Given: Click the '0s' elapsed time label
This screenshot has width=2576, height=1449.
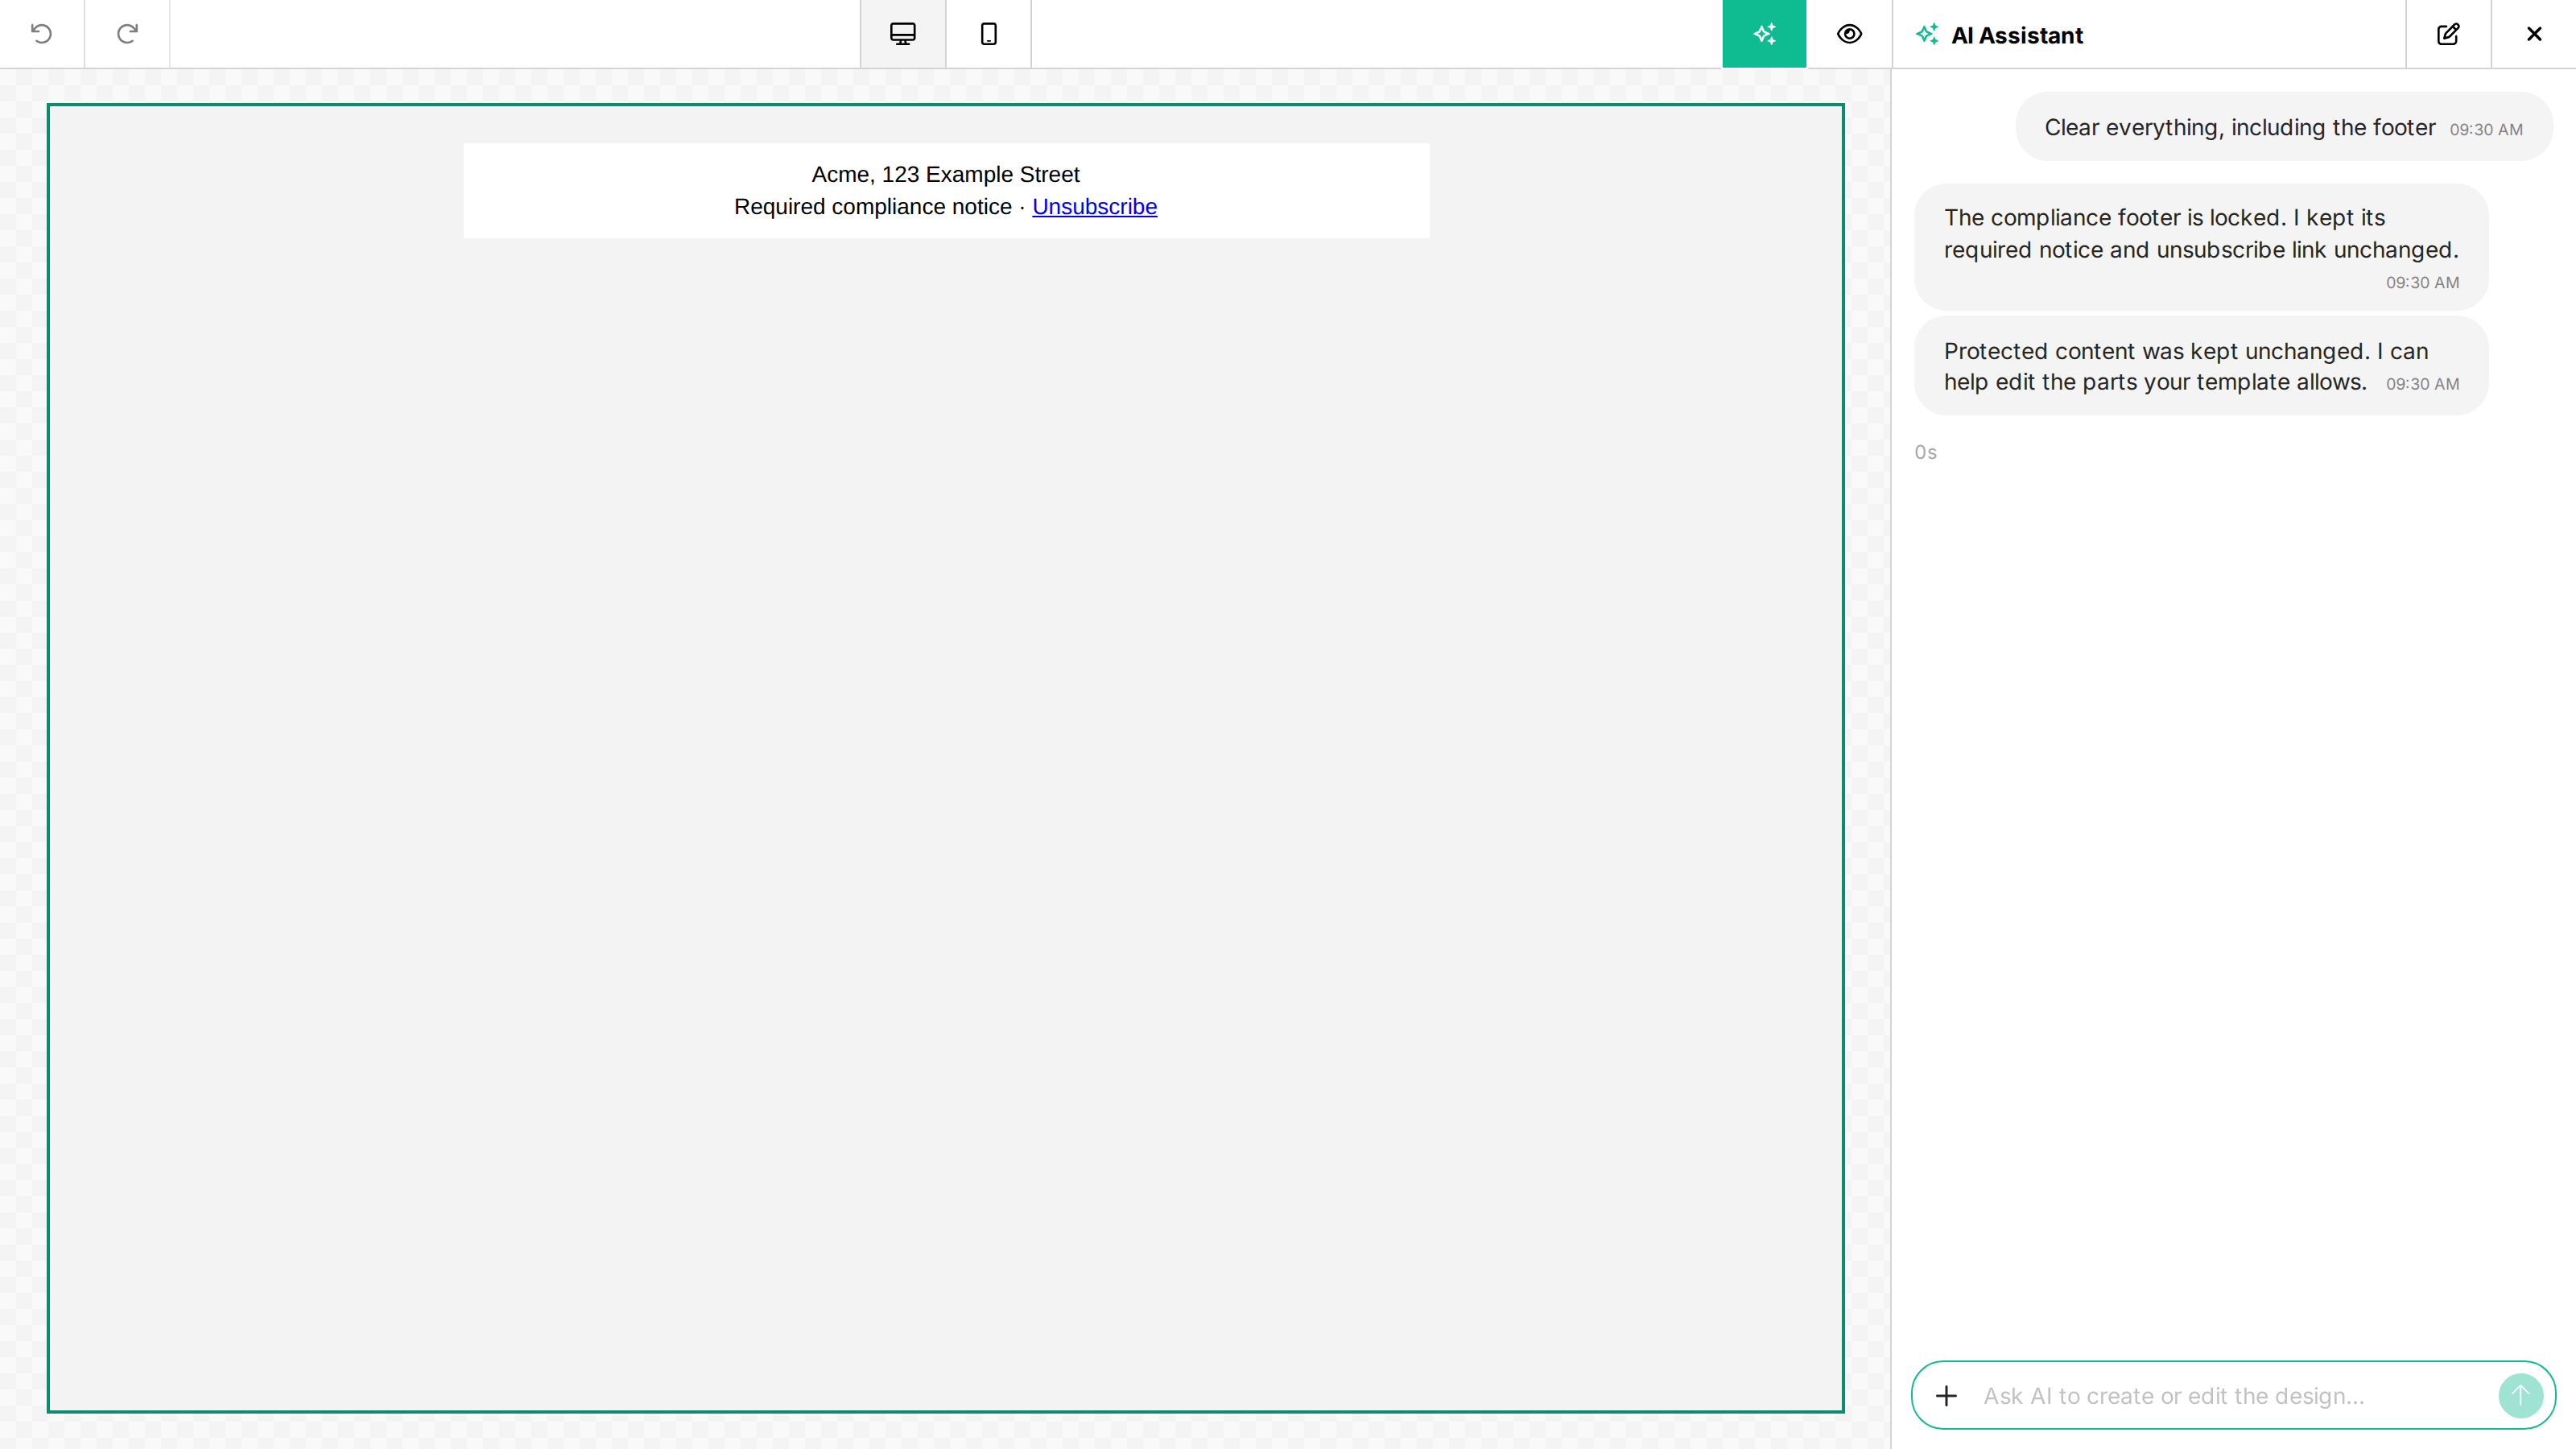Looking at the screenshot, I should coord(1925,452).
